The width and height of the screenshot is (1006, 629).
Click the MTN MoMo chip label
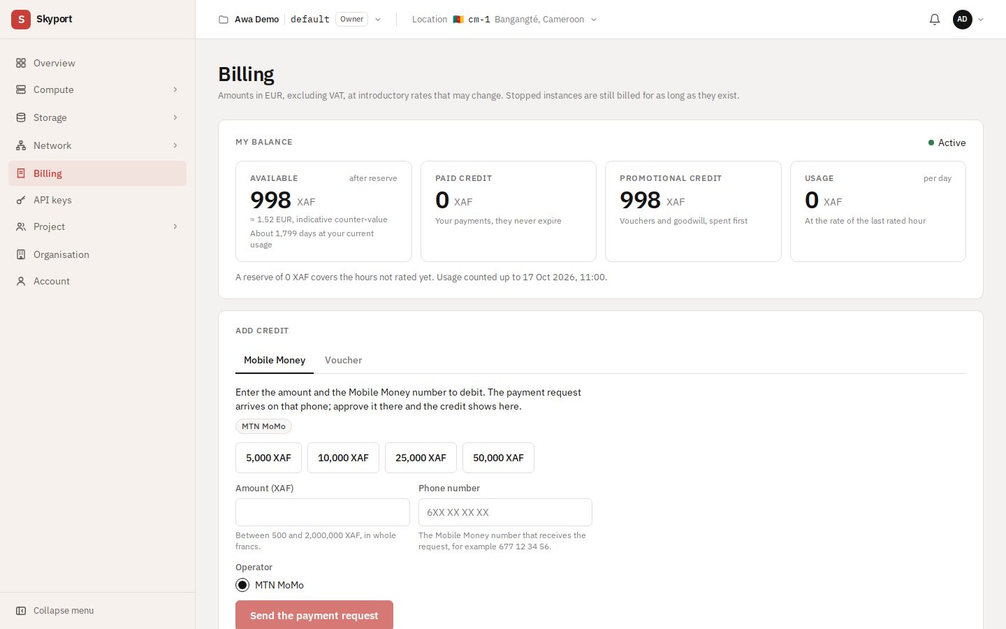click(x=263, y=426)
